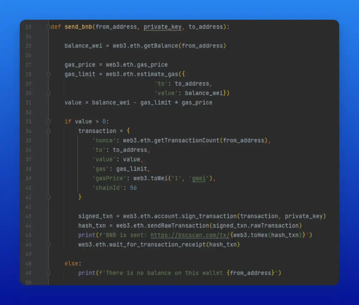
Task: Click the hash_txn variable on line 44
Action: pos(92,226)
